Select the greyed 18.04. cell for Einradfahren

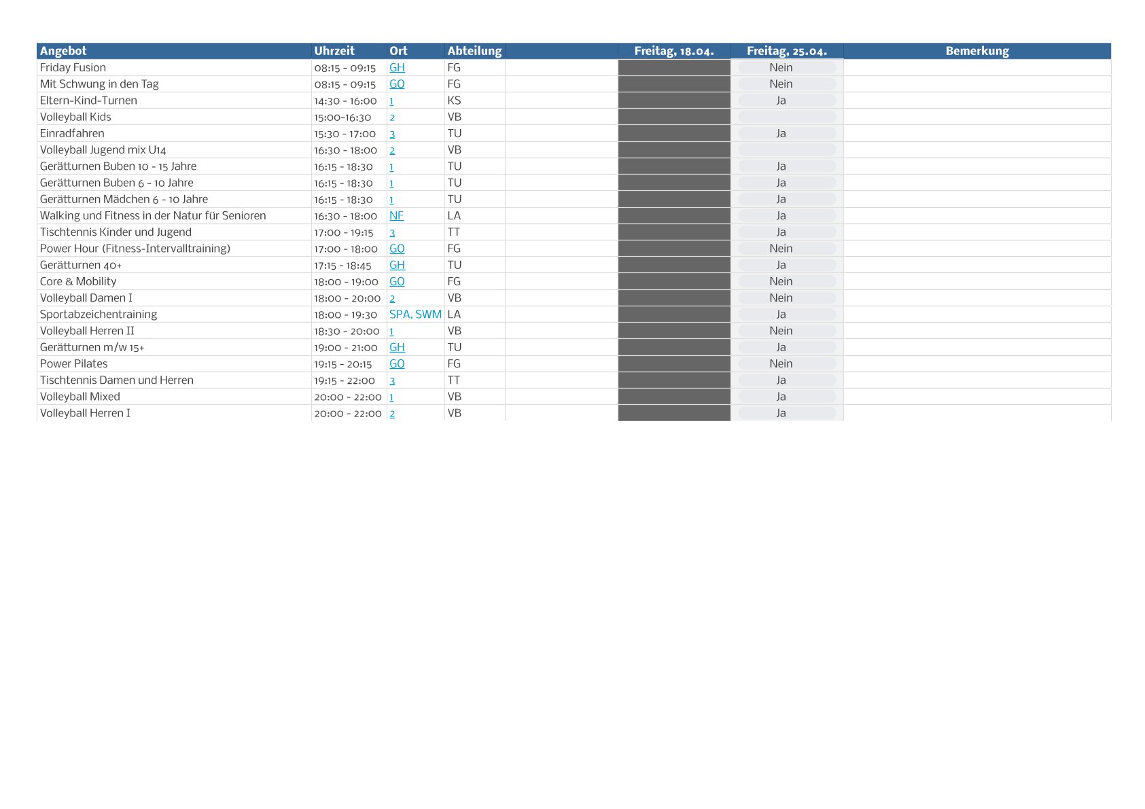tap(674, 134)
